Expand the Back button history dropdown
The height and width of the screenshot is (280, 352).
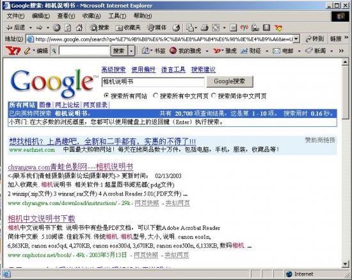pyautogui.click(x=31, y=28)
